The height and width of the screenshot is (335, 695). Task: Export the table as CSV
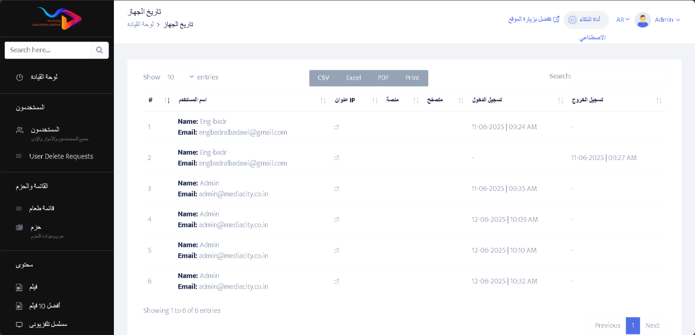pyautogui.click(x=323, y=78)
